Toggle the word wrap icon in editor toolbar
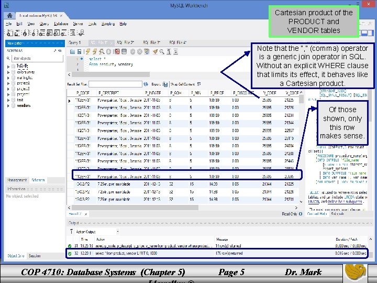377x283 pixels. coord(176,51)
